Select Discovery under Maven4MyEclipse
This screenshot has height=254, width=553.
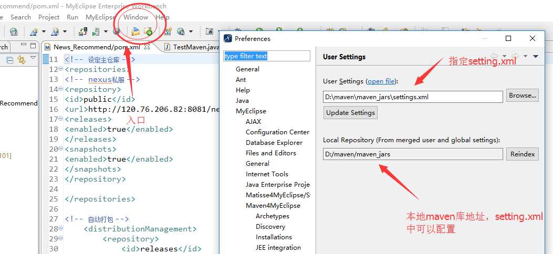(x=270, y=227)
